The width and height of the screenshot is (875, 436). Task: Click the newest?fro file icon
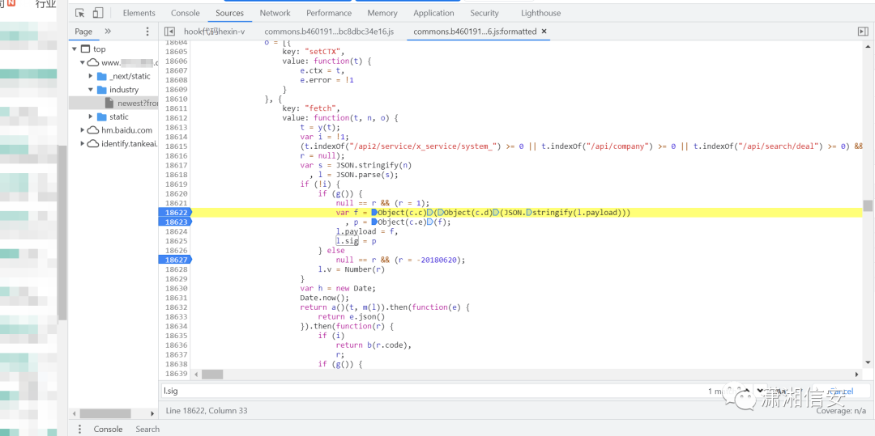pos(109,103)
